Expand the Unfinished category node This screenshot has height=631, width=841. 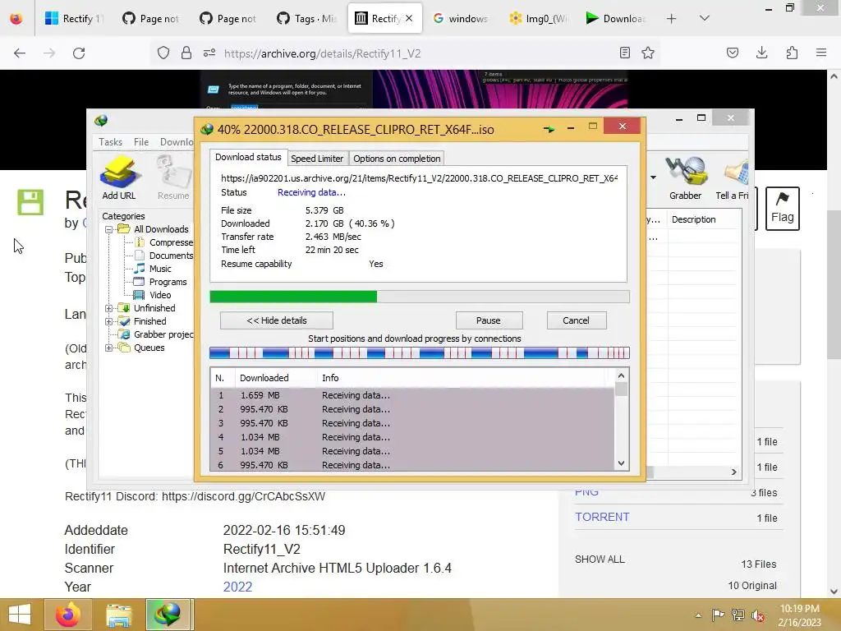point(109,308)
